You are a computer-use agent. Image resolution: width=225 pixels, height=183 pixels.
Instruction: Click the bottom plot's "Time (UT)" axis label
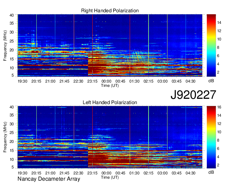[x=110, y=177]
